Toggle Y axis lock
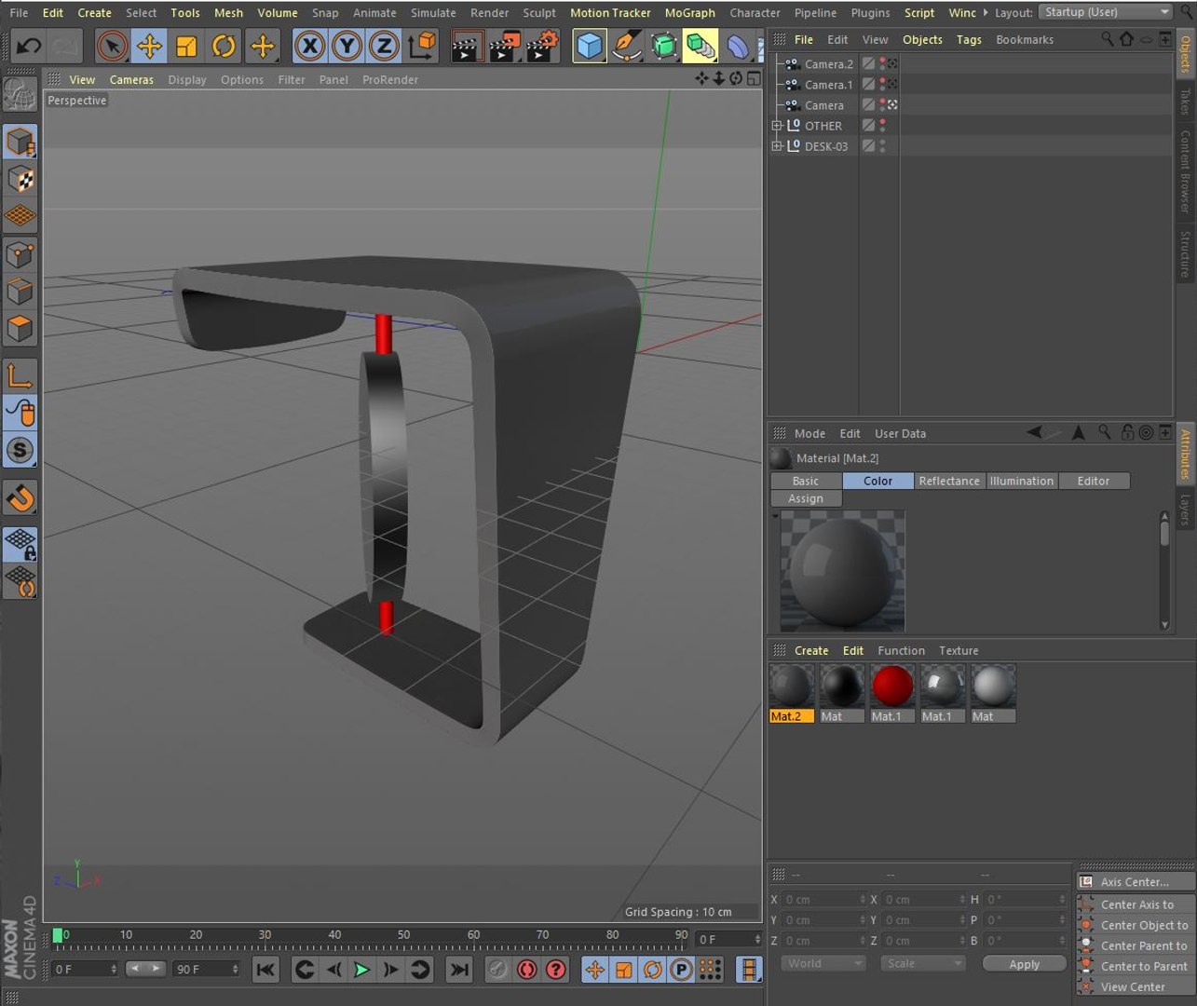This screenshot has height=1006, width=1197. click(x=347, y=46)
